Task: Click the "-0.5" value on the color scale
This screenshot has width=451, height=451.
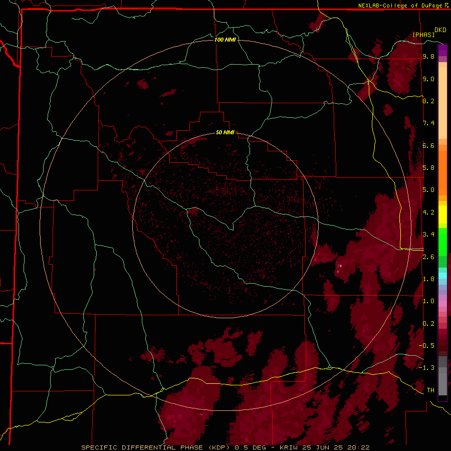Action: [426, 346]
